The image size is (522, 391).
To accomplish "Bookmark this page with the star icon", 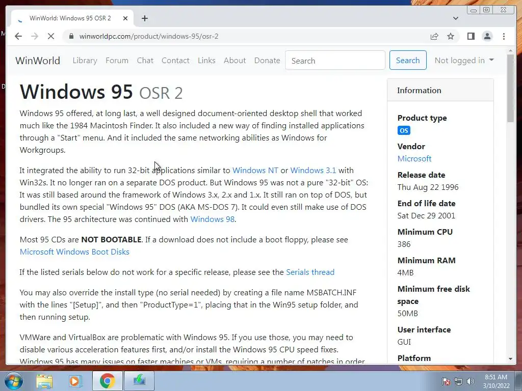I will pyautogui.click(x=451, y=36).
